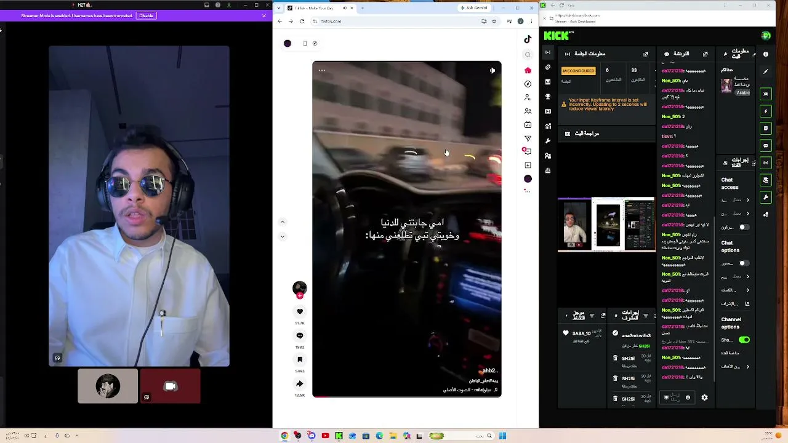
Task: Pop out Kick session info panel
Action: 646,54
